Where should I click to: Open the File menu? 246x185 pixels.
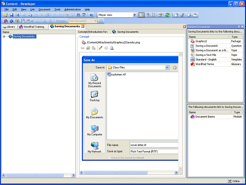coord(7,9)
